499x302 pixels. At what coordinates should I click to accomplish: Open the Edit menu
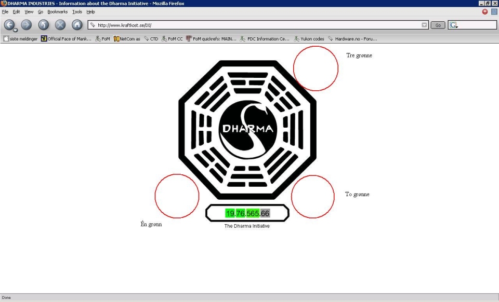point(16,12)
